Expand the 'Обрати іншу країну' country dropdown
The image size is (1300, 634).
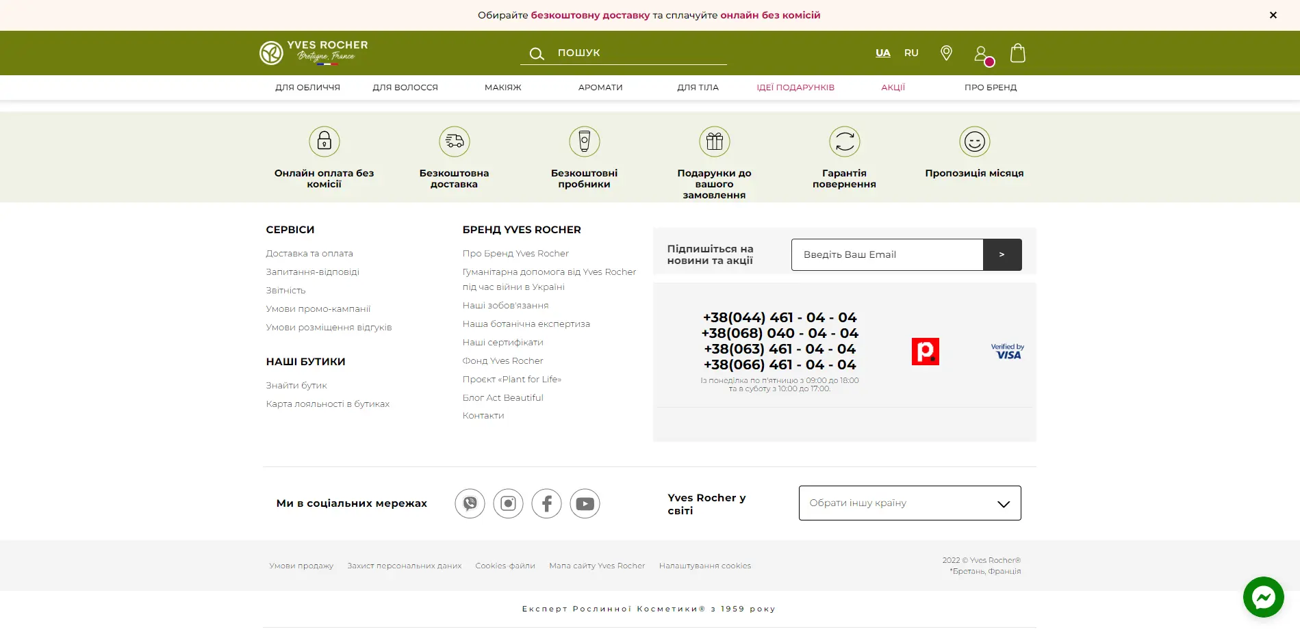pos(910,503)
